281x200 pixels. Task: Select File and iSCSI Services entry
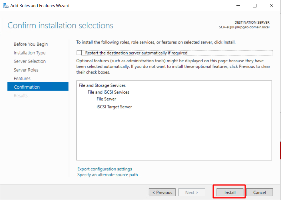[109, 92]
